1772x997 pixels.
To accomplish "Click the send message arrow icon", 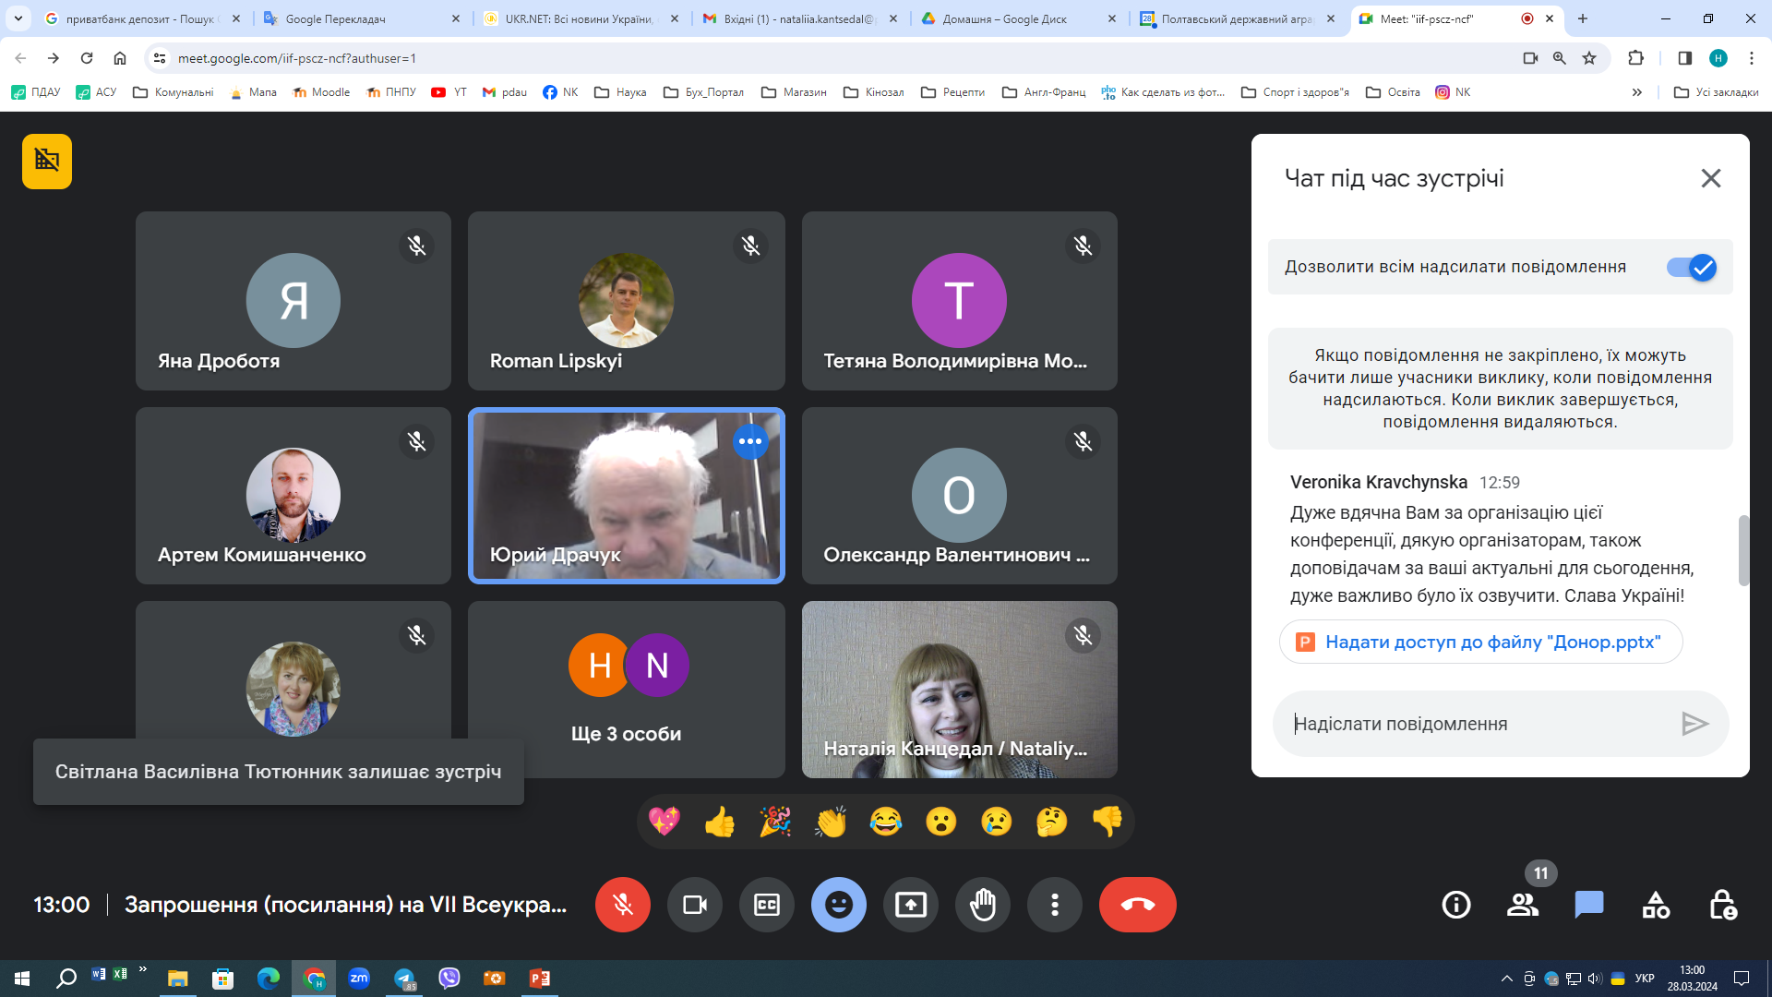I will (1694, 724).
